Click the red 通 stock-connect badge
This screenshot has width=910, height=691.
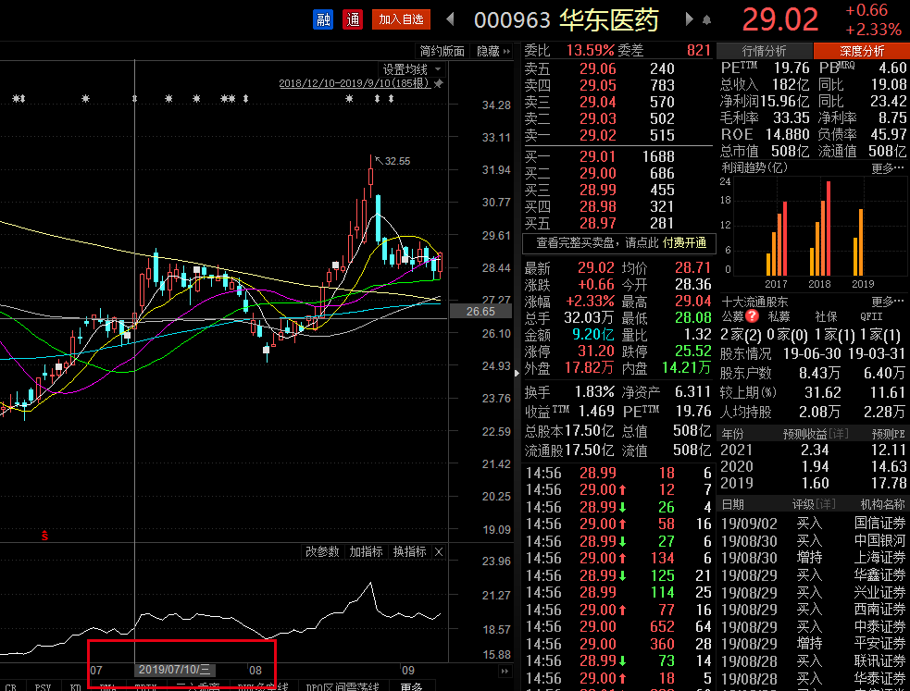pyautogui.click(x=353, y=19)
